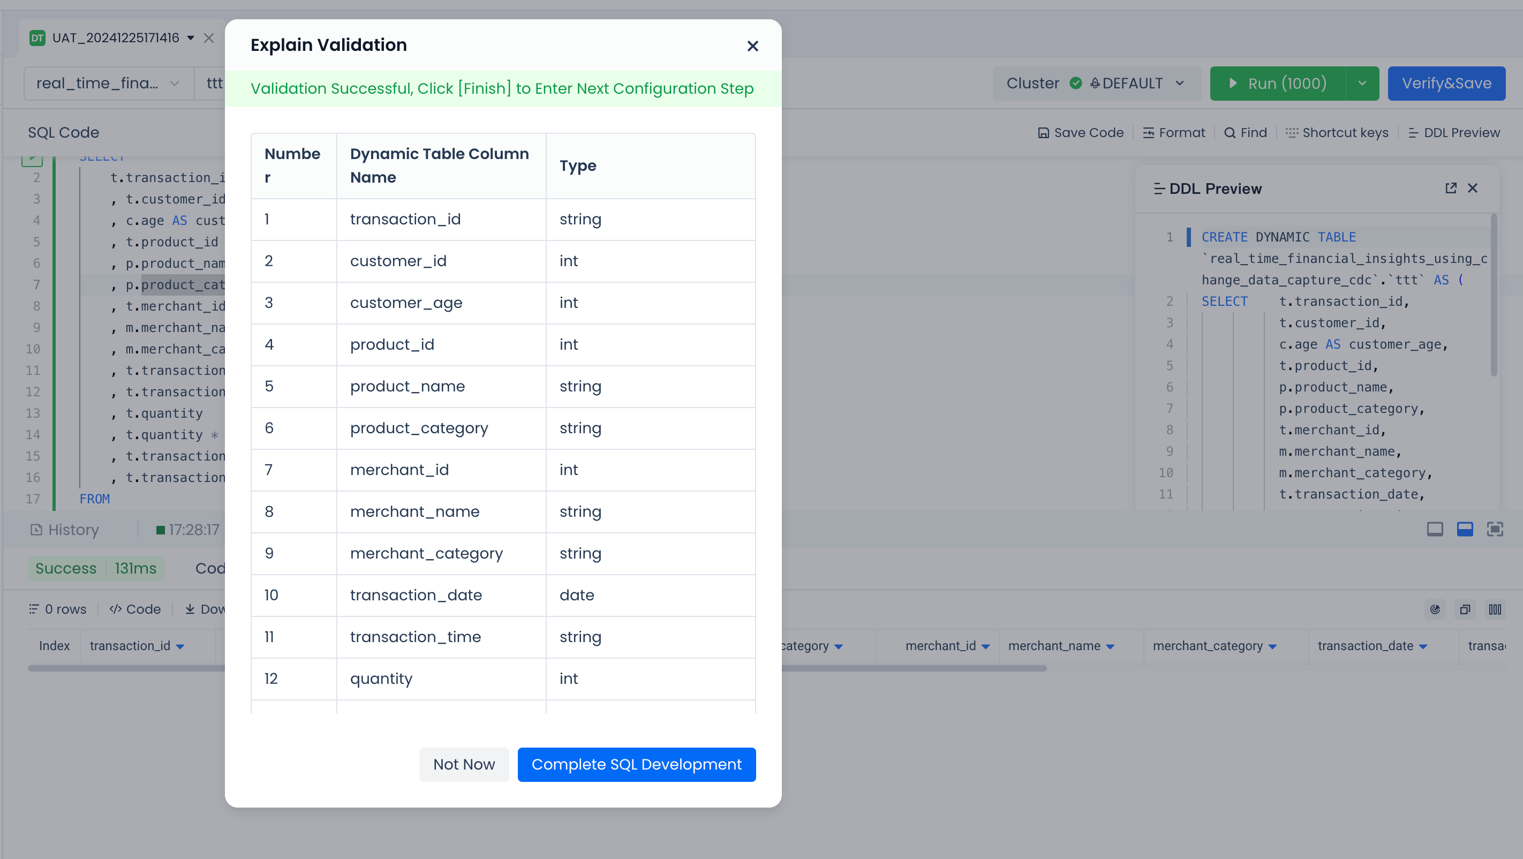Viewport: 1523px width, 859px height.
Task: Close the Explain Validation dialog
Action: pyautogui.click(x=752, y=46)
